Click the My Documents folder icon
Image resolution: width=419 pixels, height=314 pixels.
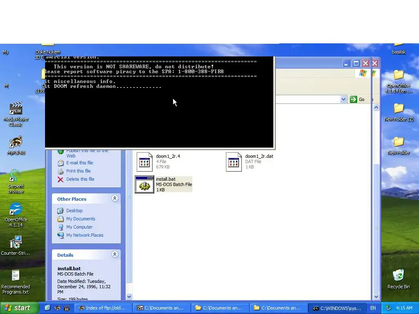pos(61,219)
